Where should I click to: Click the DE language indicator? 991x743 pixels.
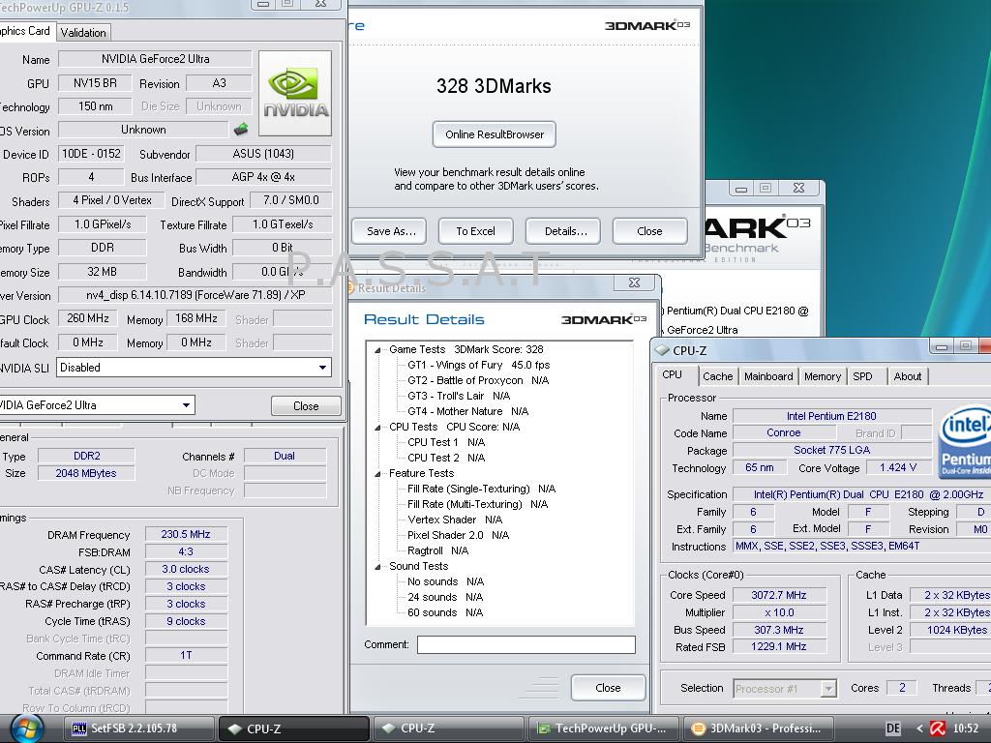point(893,728)
